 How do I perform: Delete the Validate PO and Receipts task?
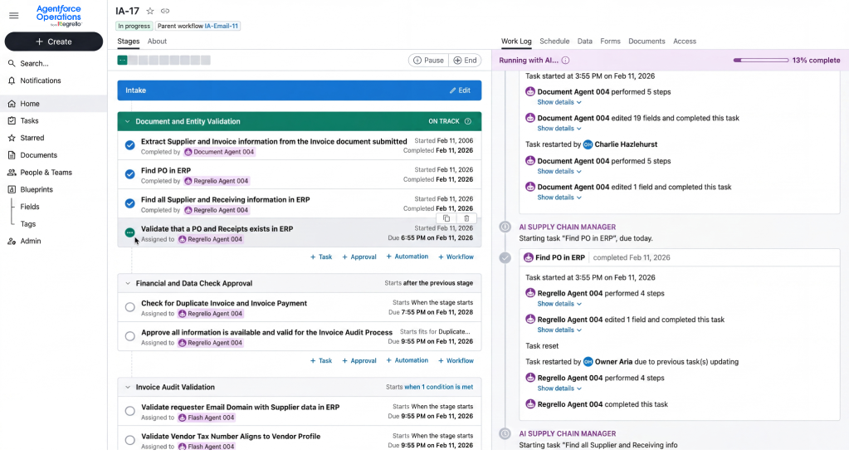[466, 218]
